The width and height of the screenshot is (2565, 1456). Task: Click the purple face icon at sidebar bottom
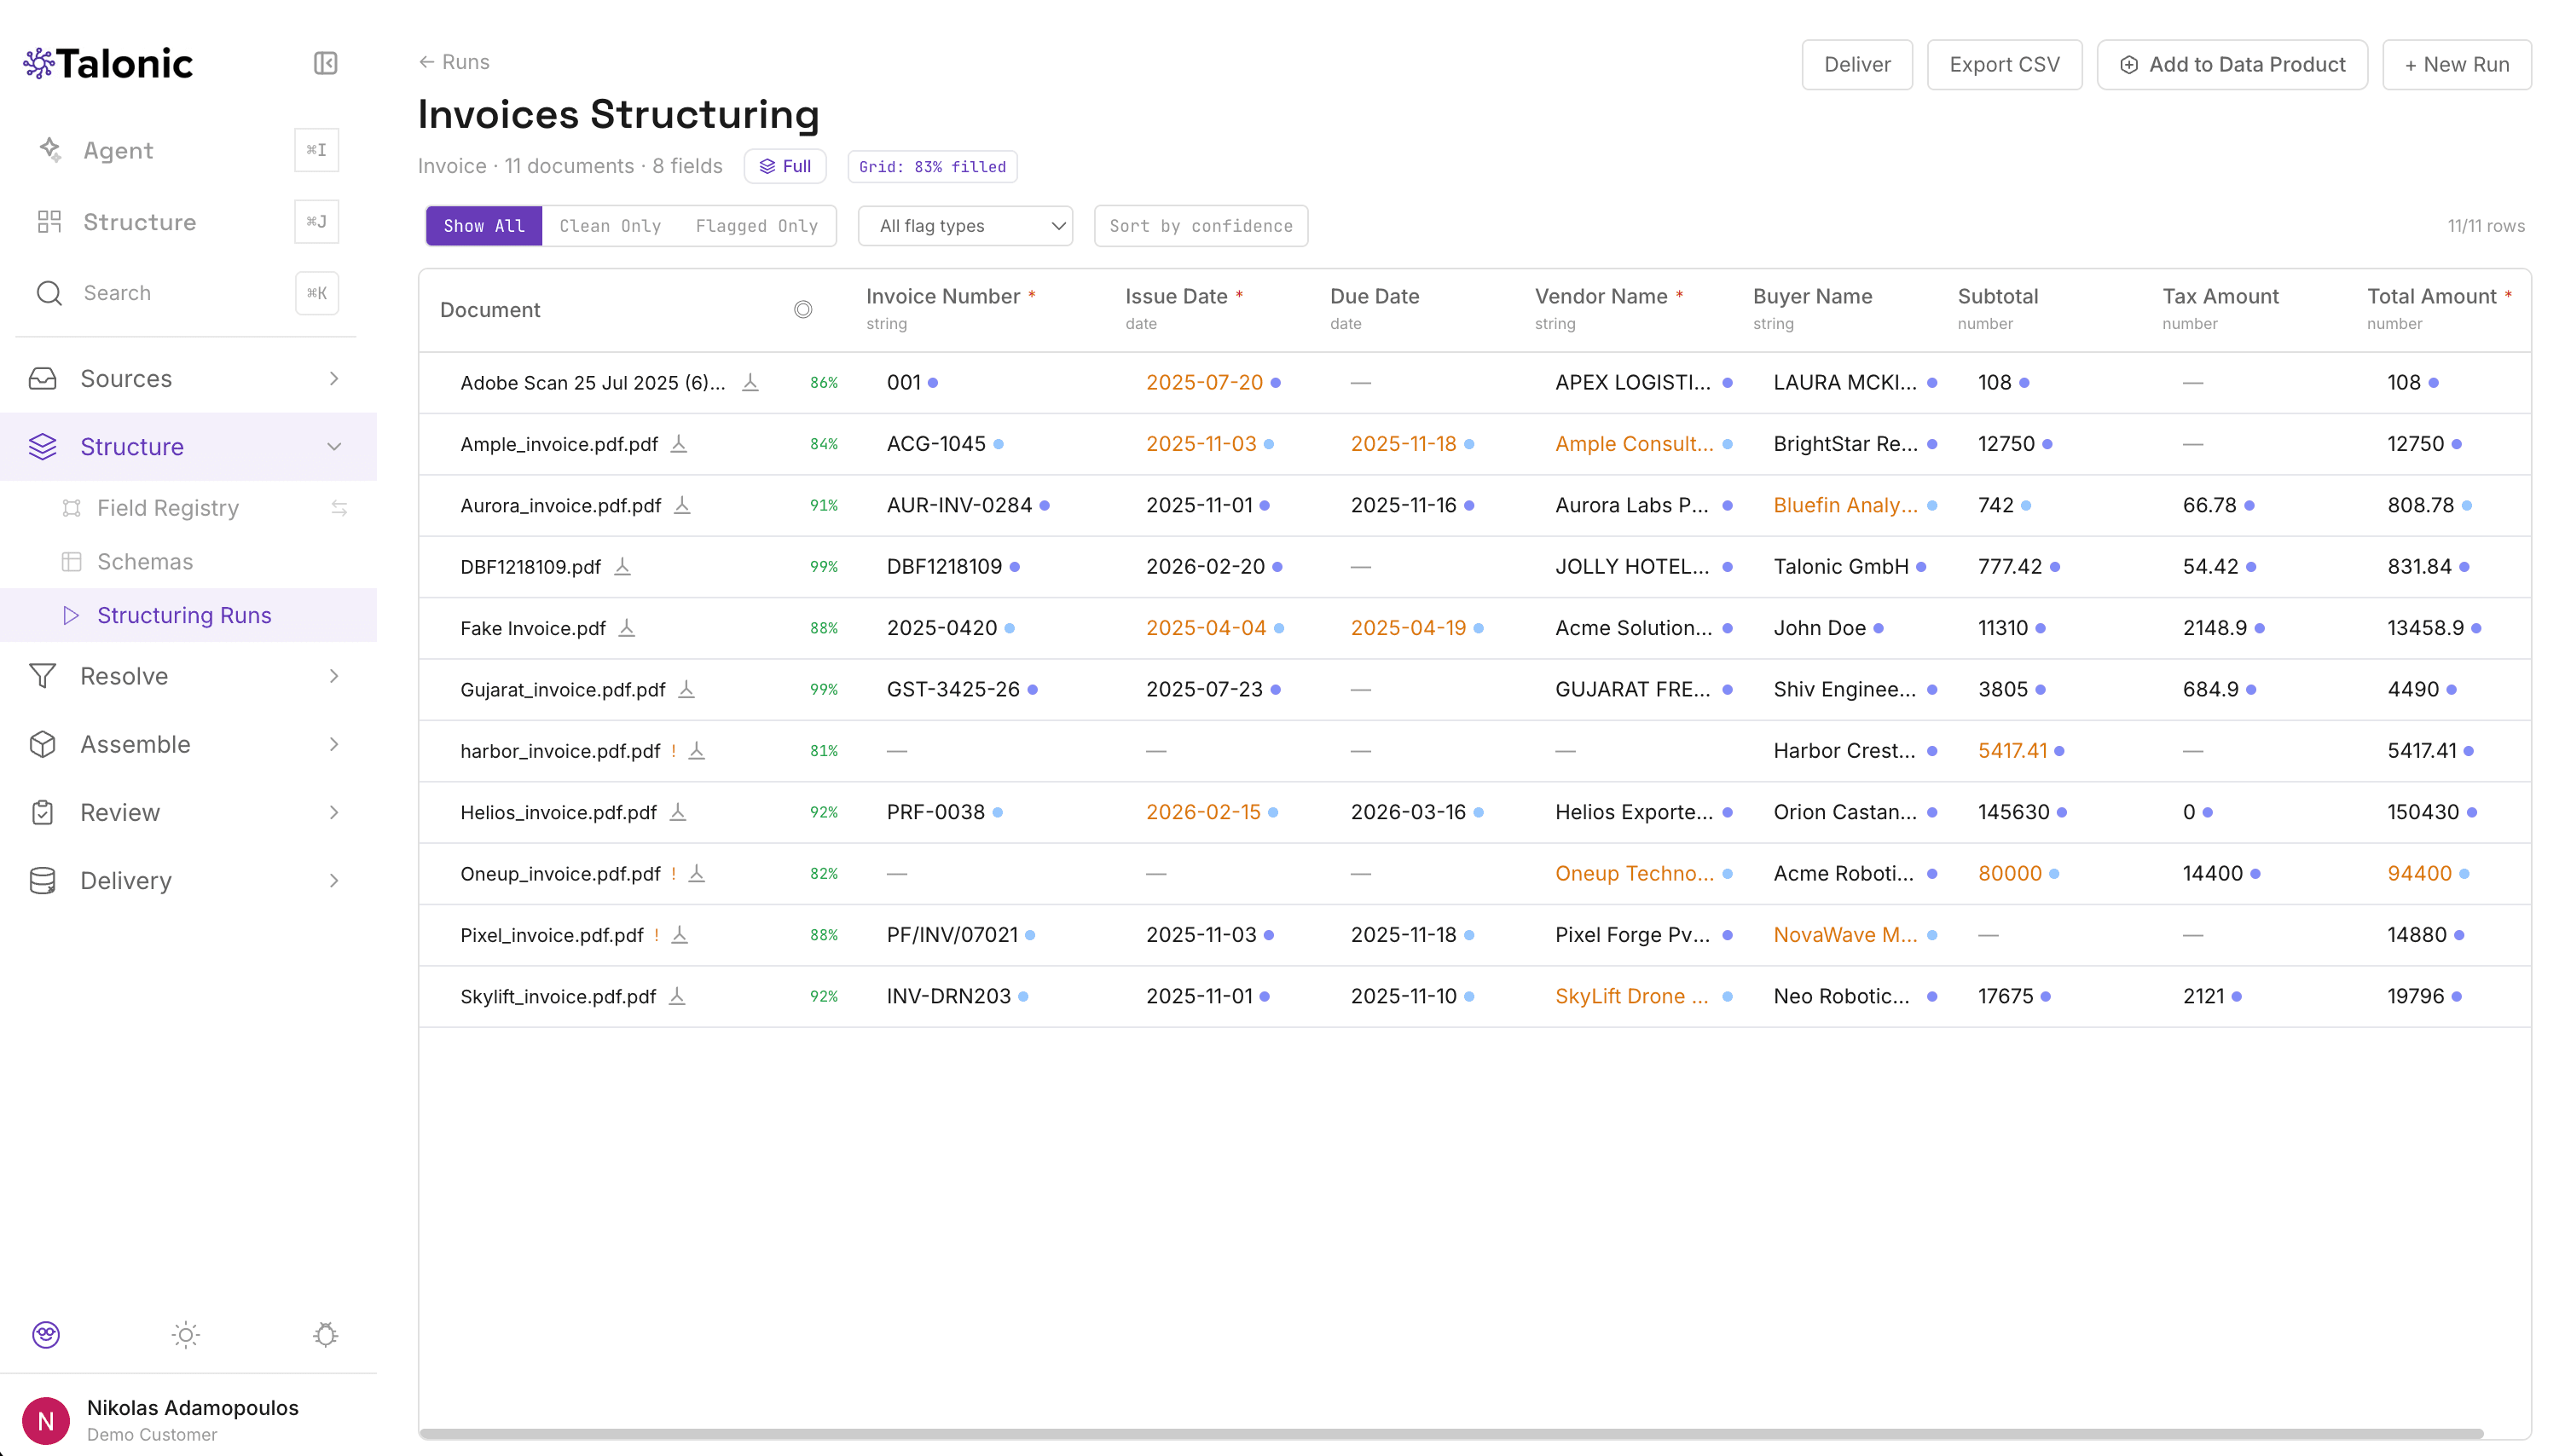46,1334
